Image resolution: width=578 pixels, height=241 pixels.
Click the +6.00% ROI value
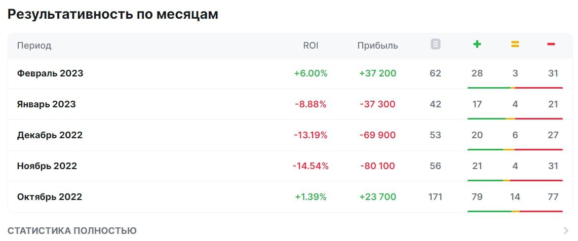311,73
